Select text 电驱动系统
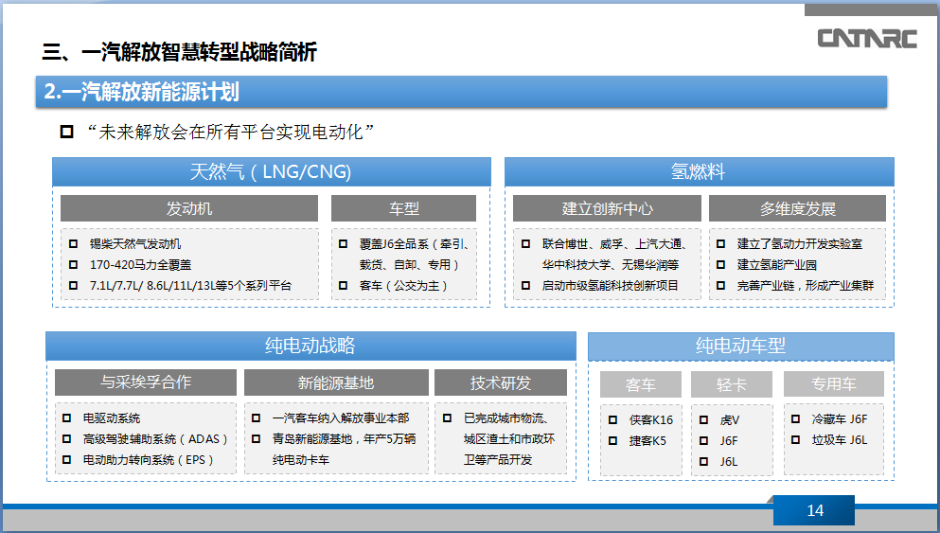940x533 pixels. (112, 418)
